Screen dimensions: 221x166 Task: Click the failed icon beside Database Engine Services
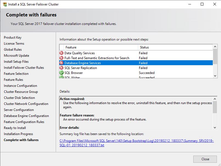tap(61, 63)
